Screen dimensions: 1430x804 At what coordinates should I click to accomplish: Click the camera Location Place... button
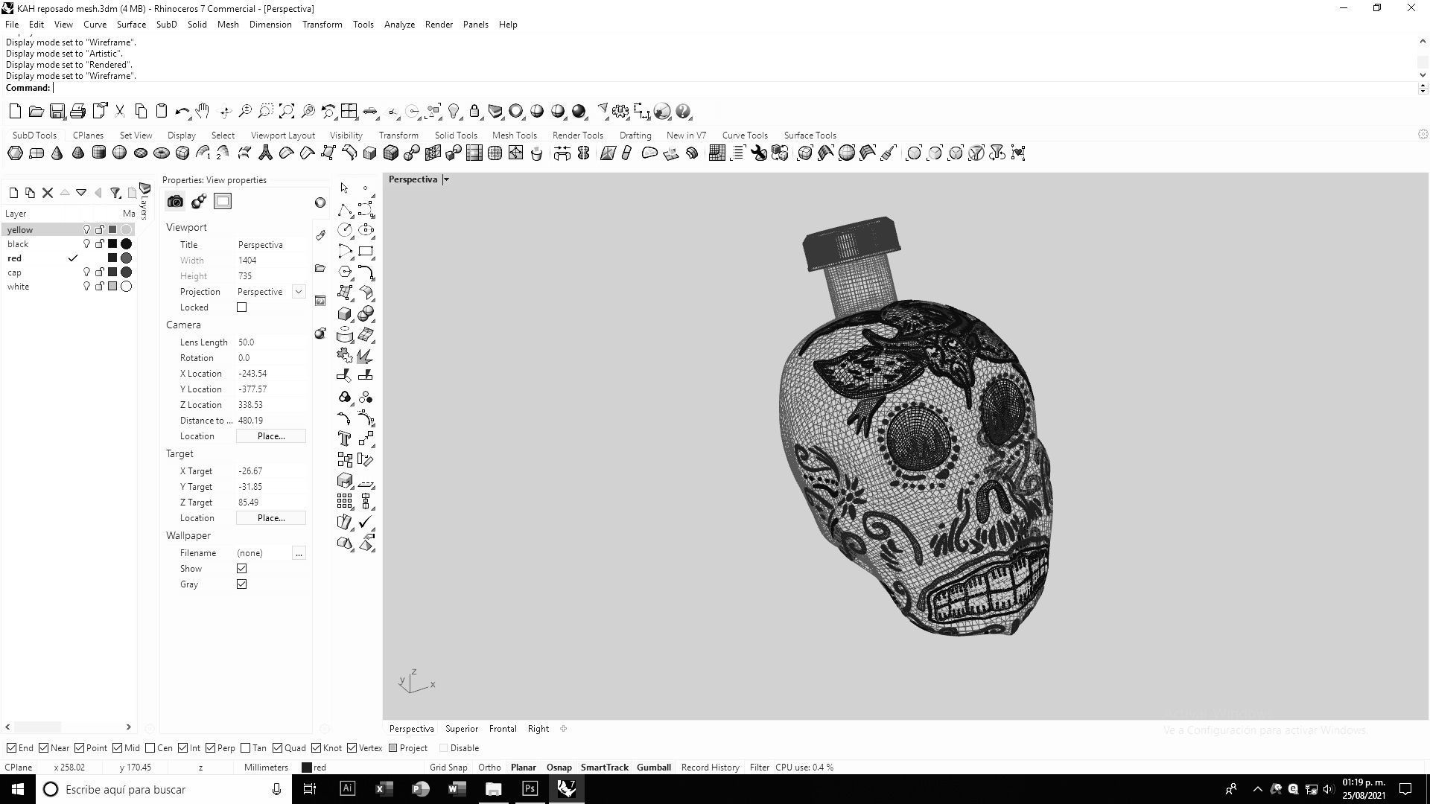tap(271, 436)
